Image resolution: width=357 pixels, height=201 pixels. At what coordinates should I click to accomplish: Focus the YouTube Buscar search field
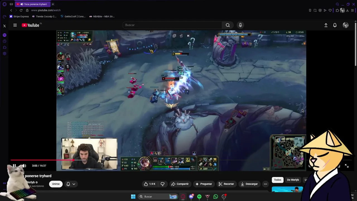(x=172, y=25)
